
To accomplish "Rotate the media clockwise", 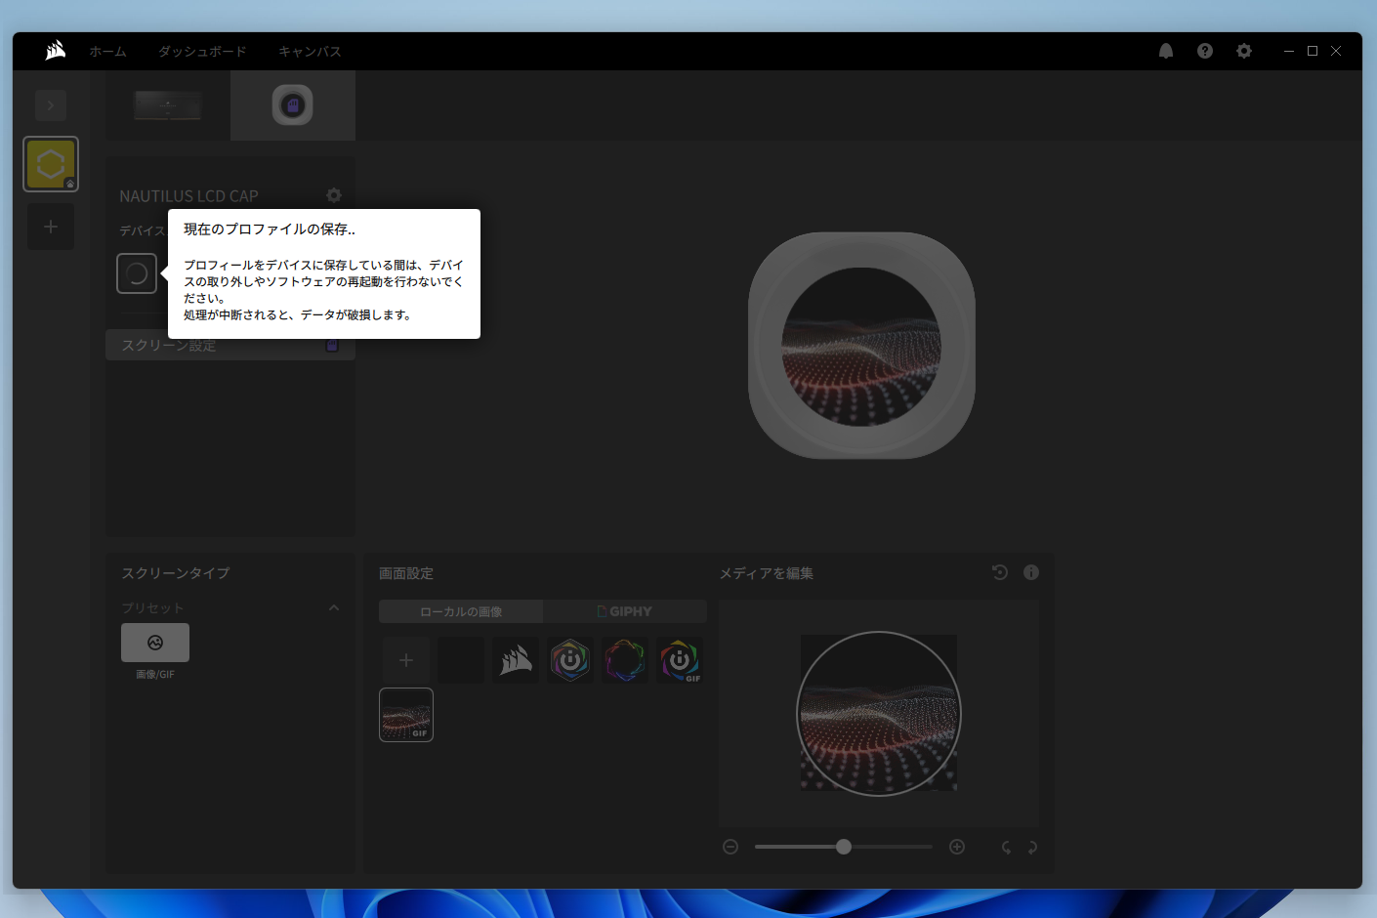I will [1031, 848].
